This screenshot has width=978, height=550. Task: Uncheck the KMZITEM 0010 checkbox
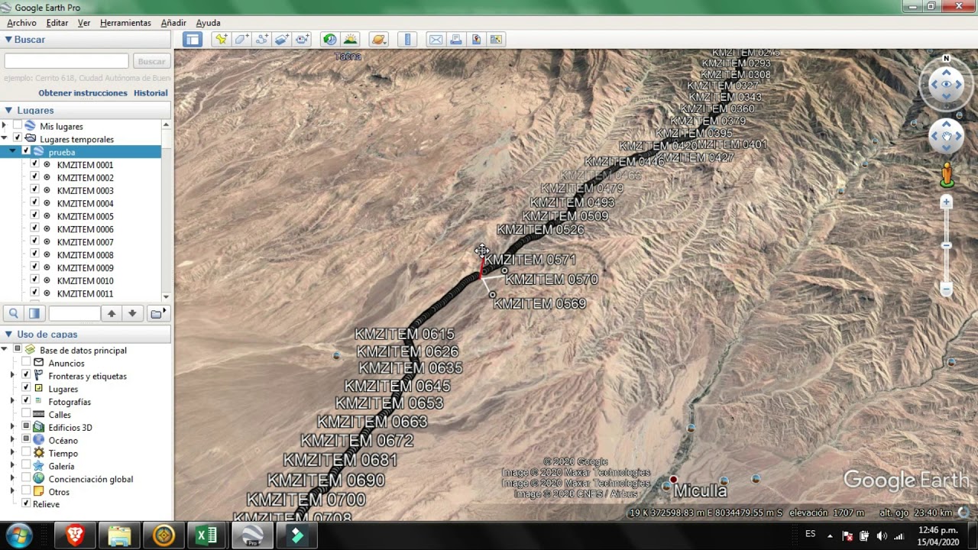pyautogui.click(x=34, y=280)
